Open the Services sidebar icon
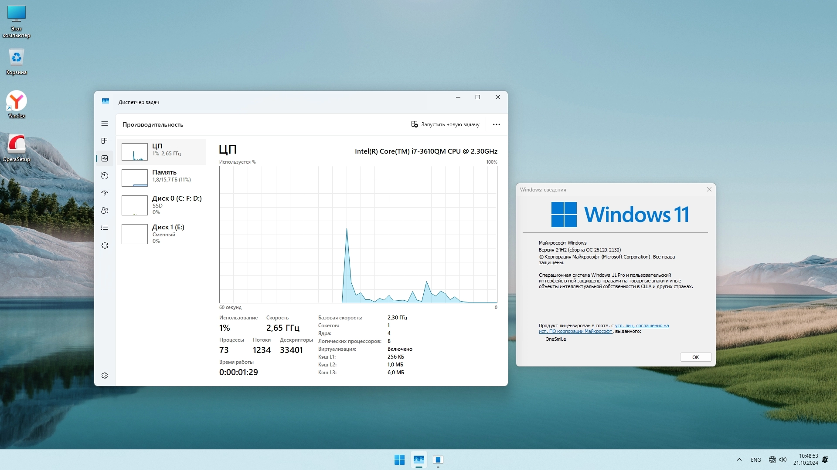 [x=105, y=245]
